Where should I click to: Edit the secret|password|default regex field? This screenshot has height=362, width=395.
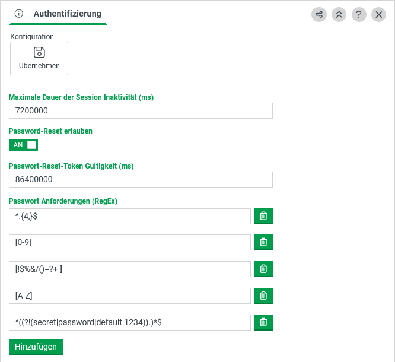pos(130,323)
